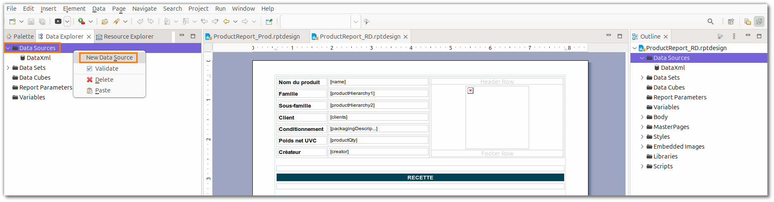Image resolution: width=774 pixels, height=202 pixels.
Task: Close the ProductReport_RD.rptdesign editor tab
Action: pyautogui.click(x=405, y=37)
